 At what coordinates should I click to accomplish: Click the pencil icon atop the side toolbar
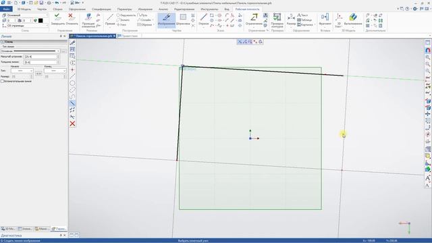(72, 43)
